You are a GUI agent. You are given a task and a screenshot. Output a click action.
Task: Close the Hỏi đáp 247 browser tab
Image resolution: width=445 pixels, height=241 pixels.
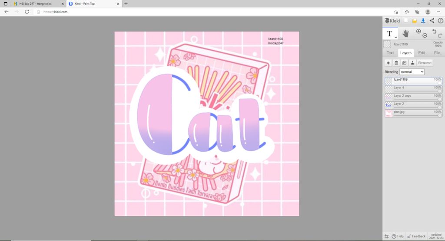tap(63, 3)
